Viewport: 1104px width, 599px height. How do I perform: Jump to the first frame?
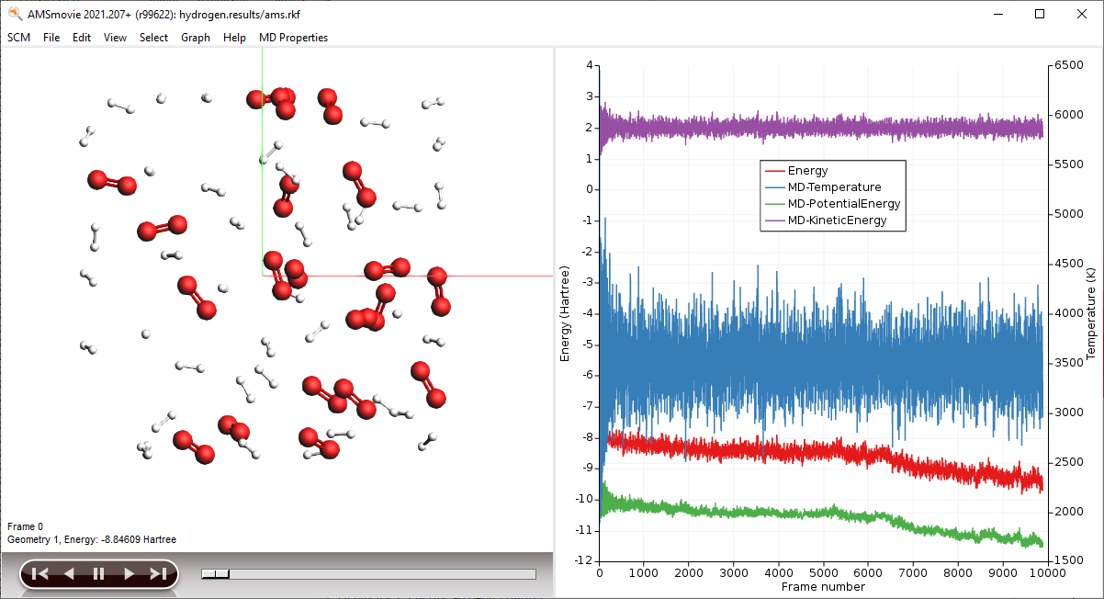(39, 574)
